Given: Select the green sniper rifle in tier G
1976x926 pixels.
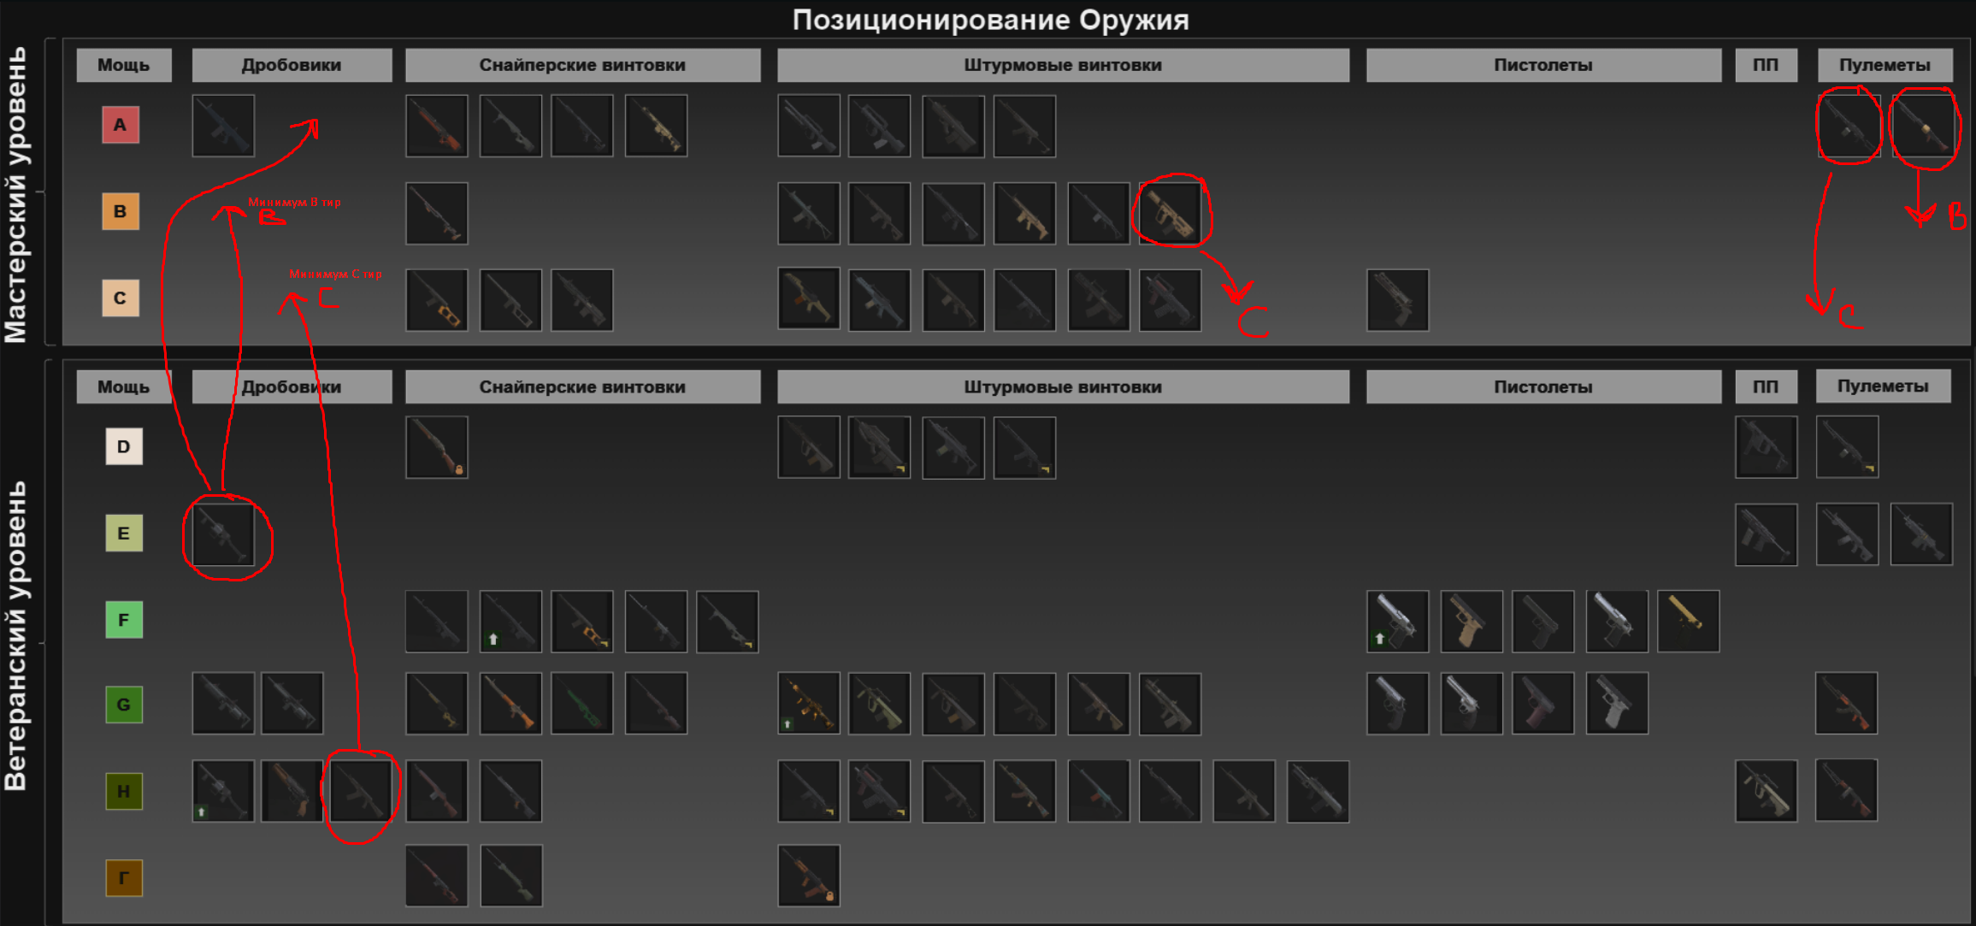Looking at the screenshot, I should [x=582, y=704].
